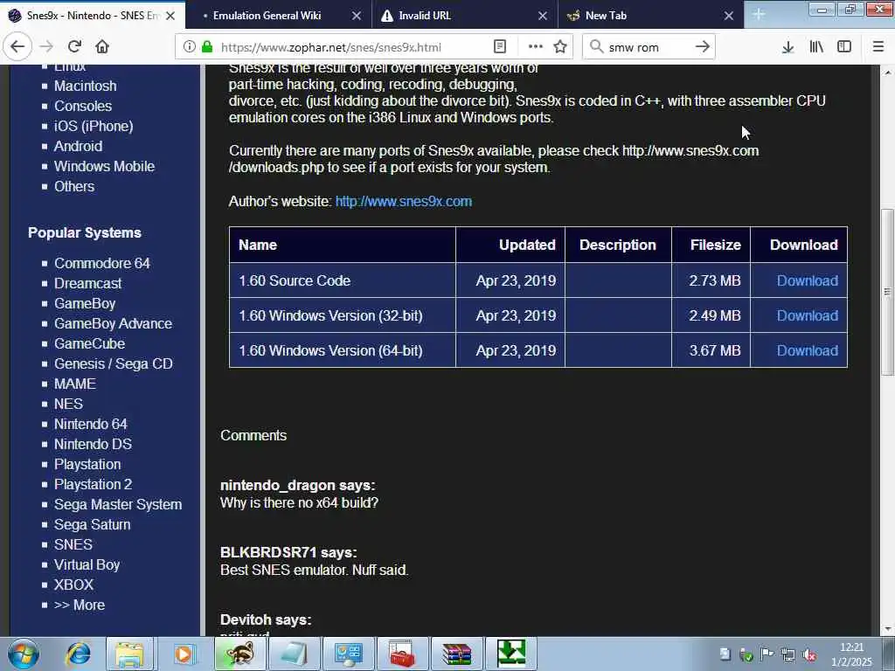Launch Internet Explorer from taskbar

pos(78,654)
